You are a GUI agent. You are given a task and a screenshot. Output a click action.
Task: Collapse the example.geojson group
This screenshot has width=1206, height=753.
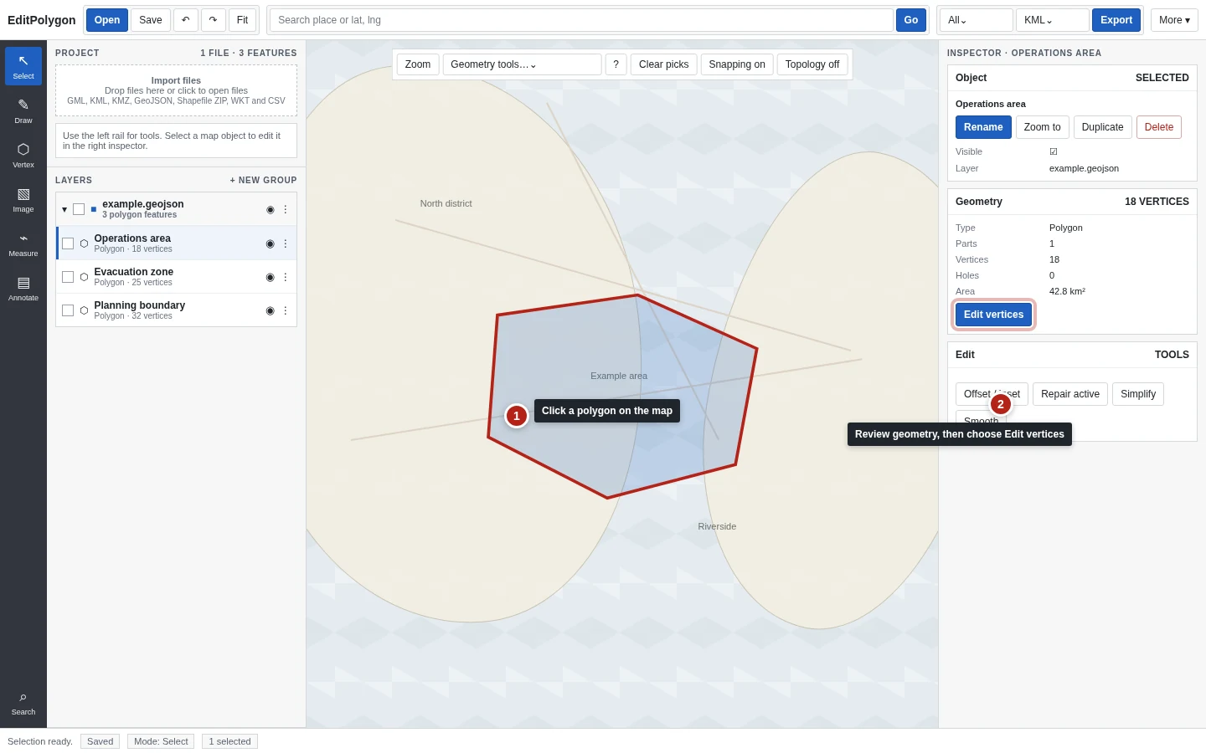pyautogui.click(x=64, y=209)
